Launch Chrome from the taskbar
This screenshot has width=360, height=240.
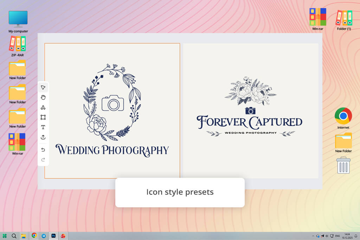pos(34,235)
